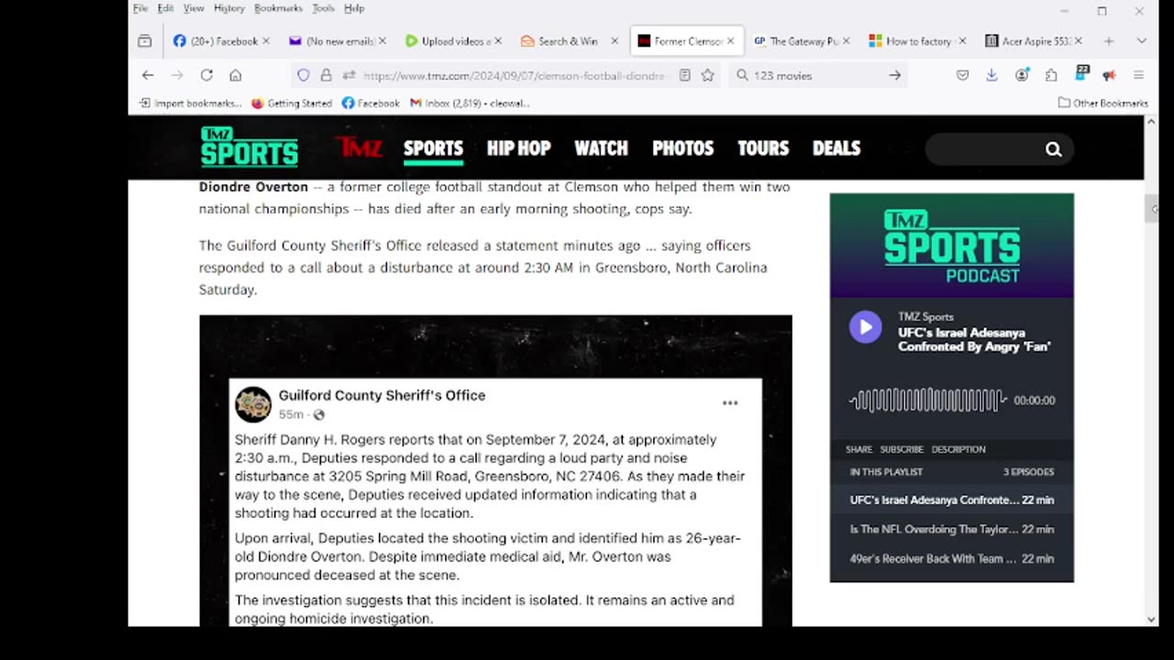
Task: Open Other Bookmarks folder
Action: 1103,103
